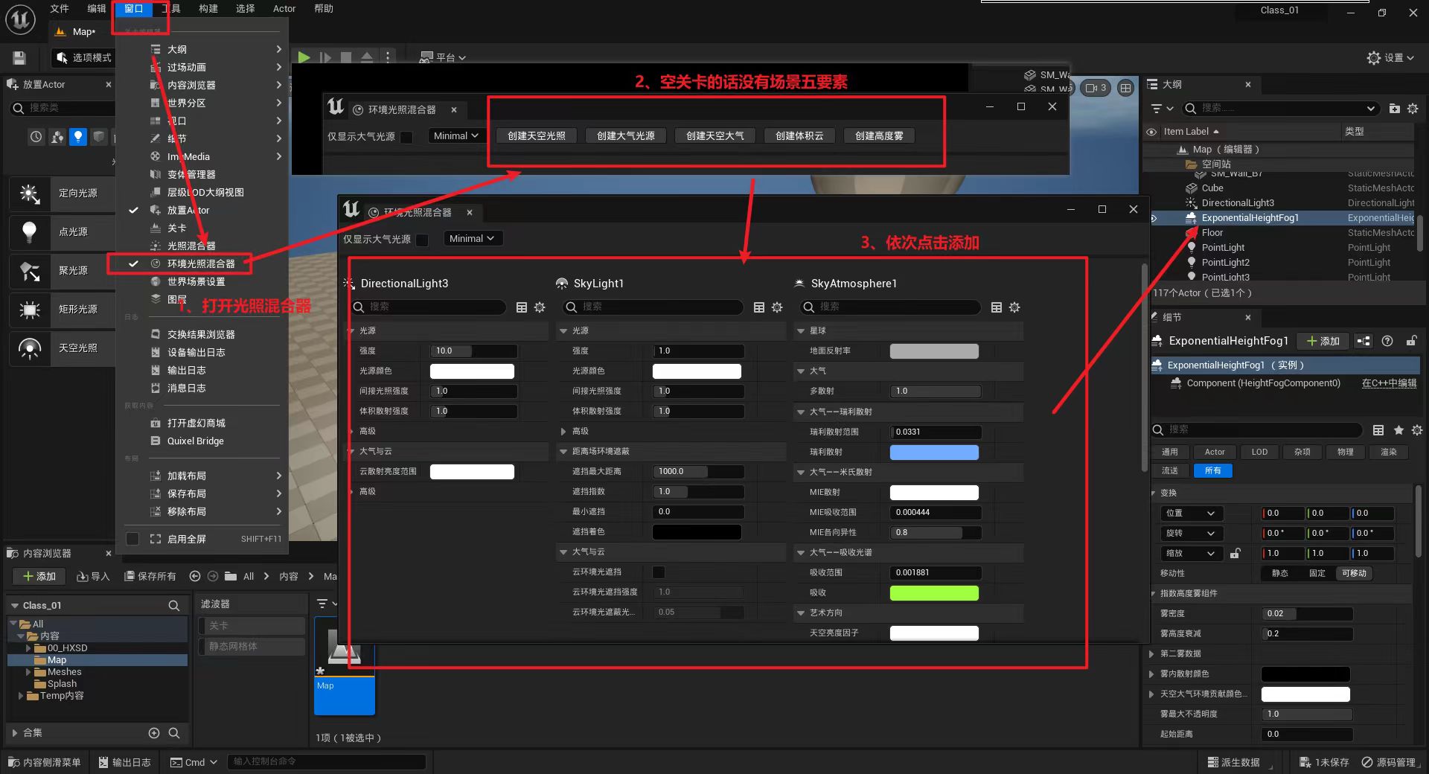
Task: Set mobility to 固定
Action: point(1317,573)
